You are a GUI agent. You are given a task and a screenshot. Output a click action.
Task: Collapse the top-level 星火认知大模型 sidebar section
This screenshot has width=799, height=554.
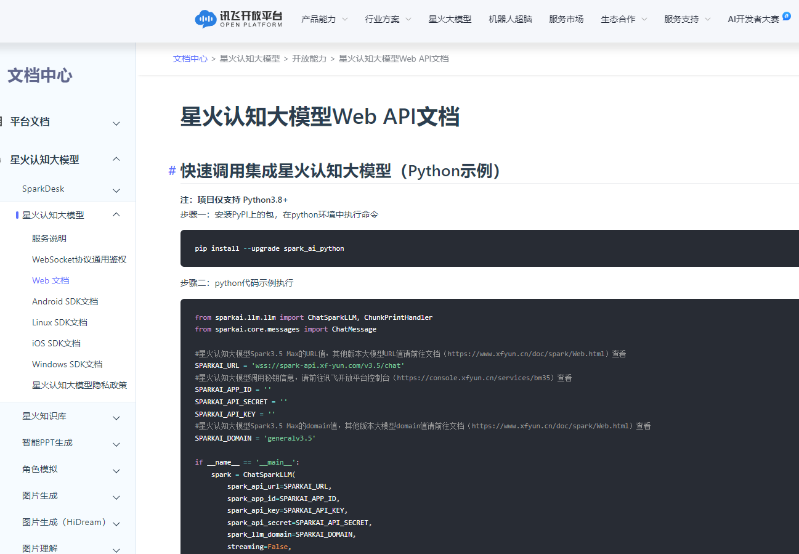pyautogui.click(x=116, y=160)
